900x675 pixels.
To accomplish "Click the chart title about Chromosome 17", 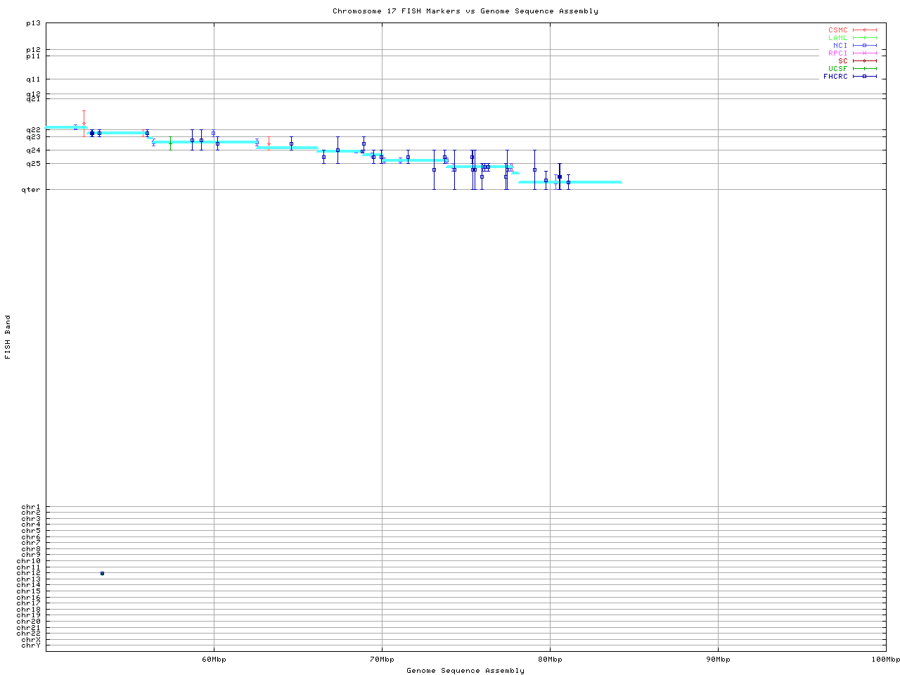I will [465, 11].
